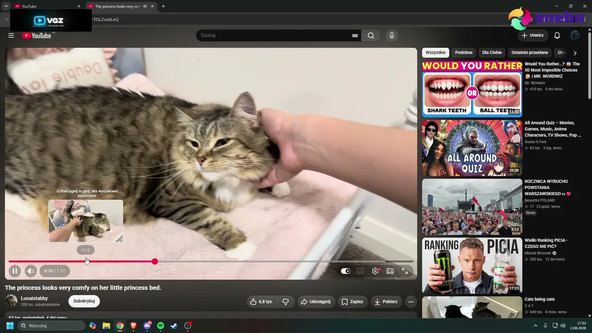Screen dimensions: 592x333
Task: Open Steam from the taskbar
Action: (x=174, y=326)
